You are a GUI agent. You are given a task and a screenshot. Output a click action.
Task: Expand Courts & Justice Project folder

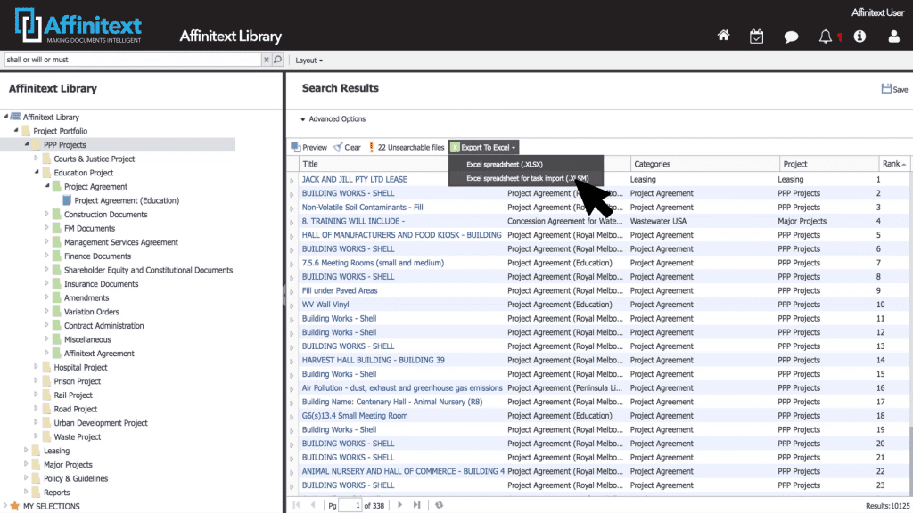click(x=36, y=159)
